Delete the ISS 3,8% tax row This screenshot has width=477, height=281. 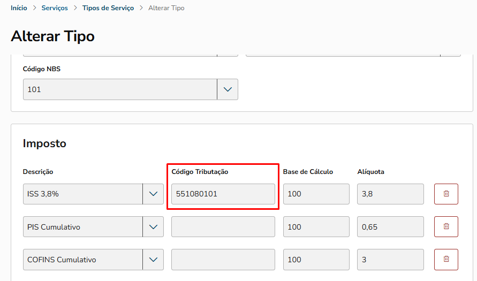click(446, 194)
